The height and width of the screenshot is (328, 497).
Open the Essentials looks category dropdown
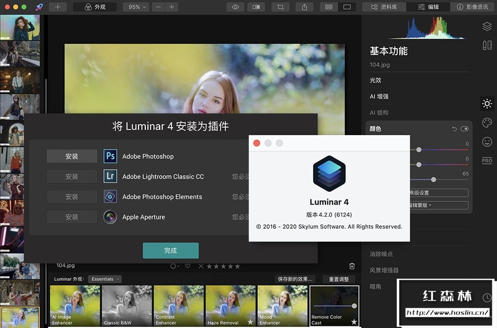(x=105, y=279)
